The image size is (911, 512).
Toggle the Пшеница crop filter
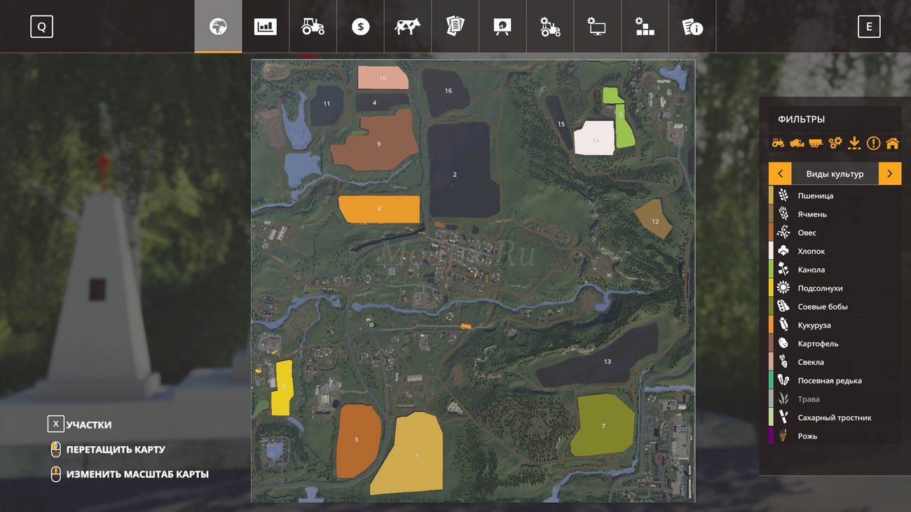tap(835, 195)
